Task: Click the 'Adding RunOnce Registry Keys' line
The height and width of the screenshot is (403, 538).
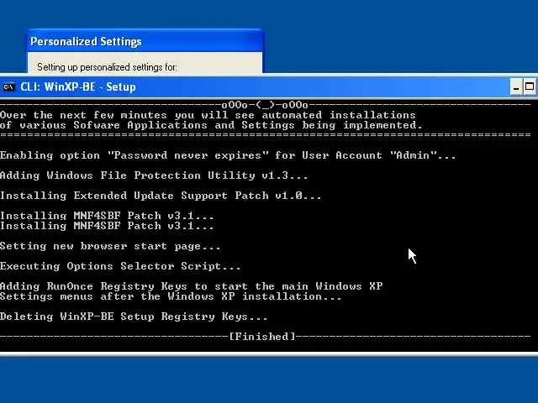Action: tap(191, 286)
